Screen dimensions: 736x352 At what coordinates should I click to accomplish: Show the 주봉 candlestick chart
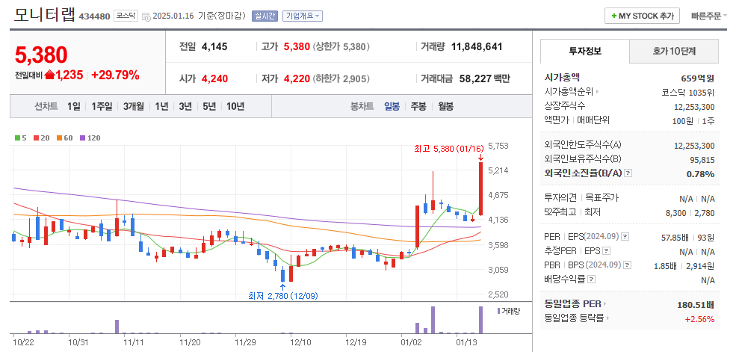click(x=418, y=107)
